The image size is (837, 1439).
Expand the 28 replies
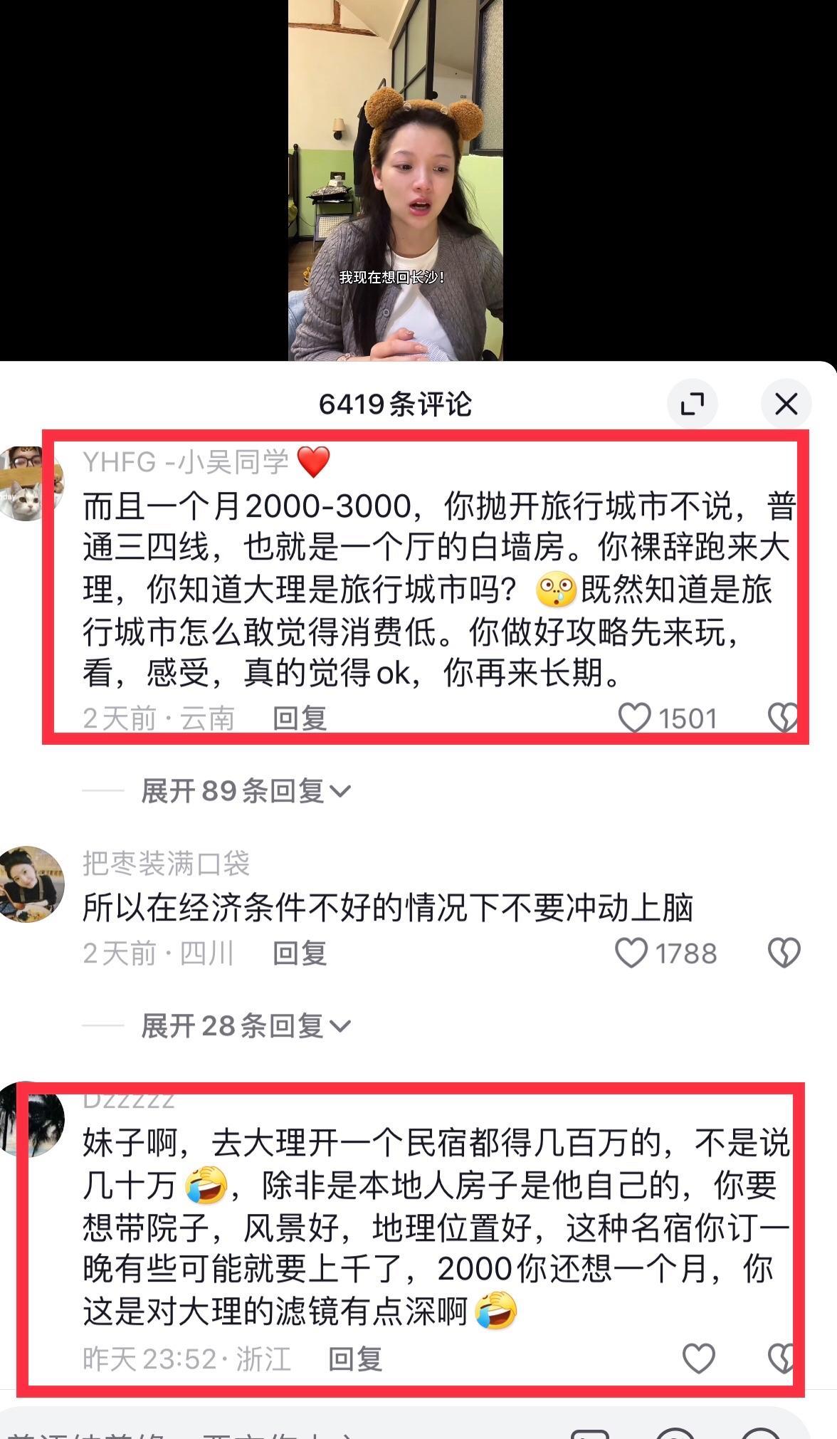click(x=246, y=1026)
